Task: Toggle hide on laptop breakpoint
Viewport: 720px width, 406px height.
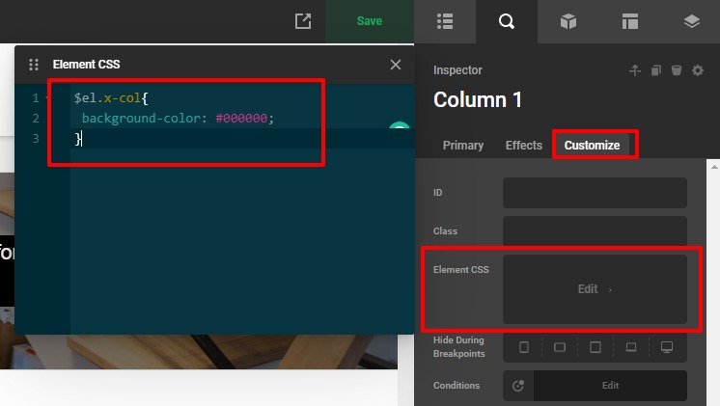Action: 631,347
